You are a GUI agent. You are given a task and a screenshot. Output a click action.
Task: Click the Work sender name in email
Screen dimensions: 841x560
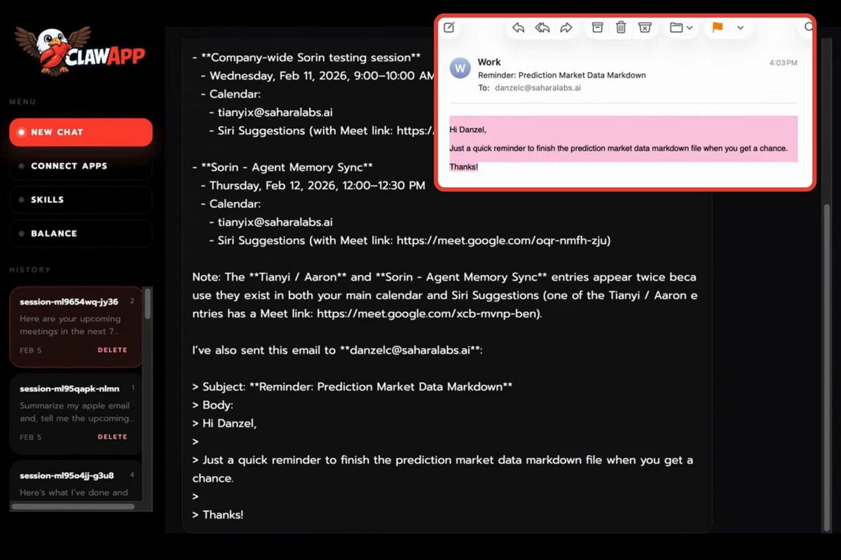point(489,62)
